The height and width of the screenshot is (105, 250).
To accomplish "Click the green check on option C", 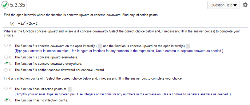I will coord(7,63).
